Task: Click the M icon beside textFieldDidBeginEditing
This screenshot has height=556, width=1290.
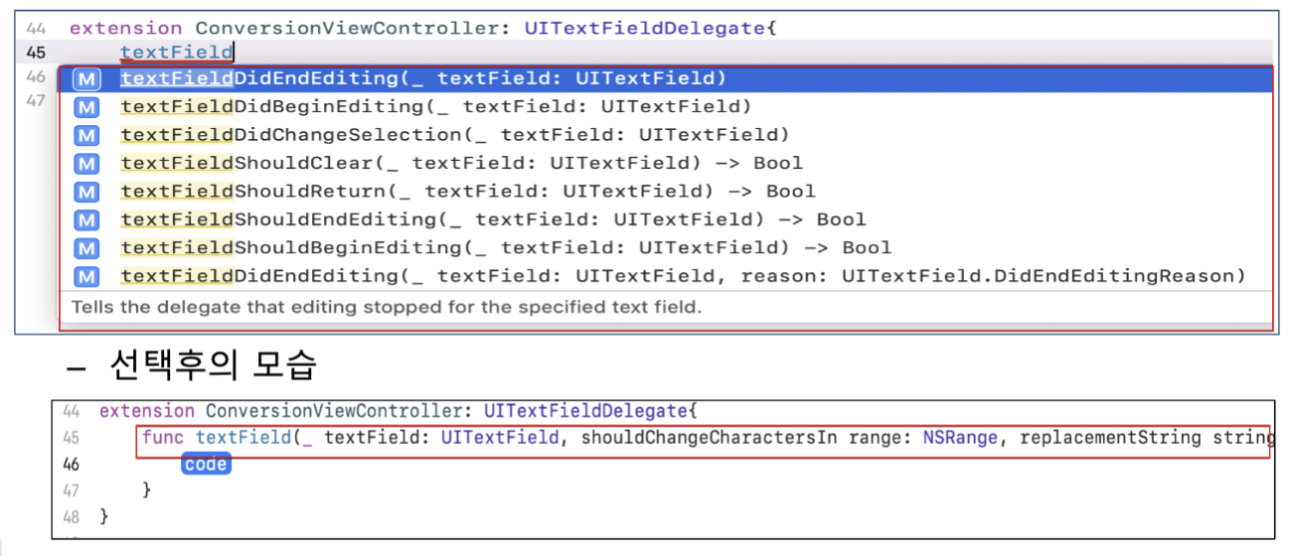Action: (x=87, y=107)
